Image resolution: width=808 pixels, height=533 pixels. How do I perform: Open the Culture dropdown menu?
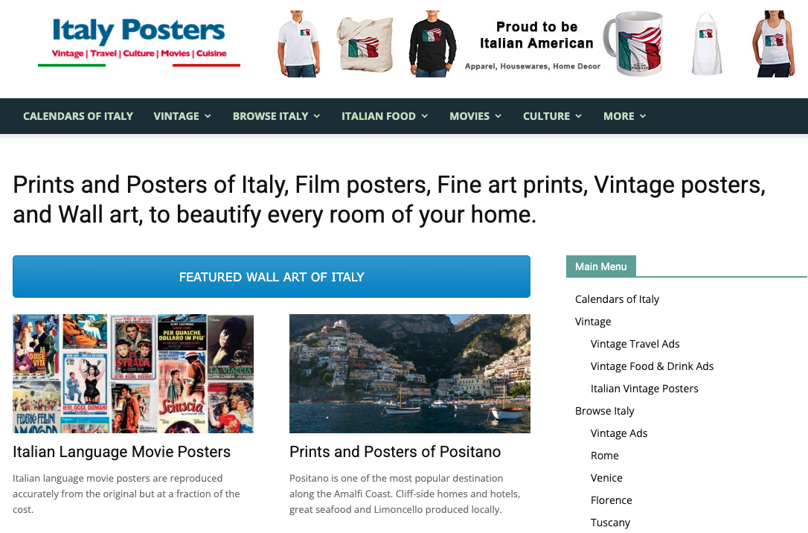point(552,116)
